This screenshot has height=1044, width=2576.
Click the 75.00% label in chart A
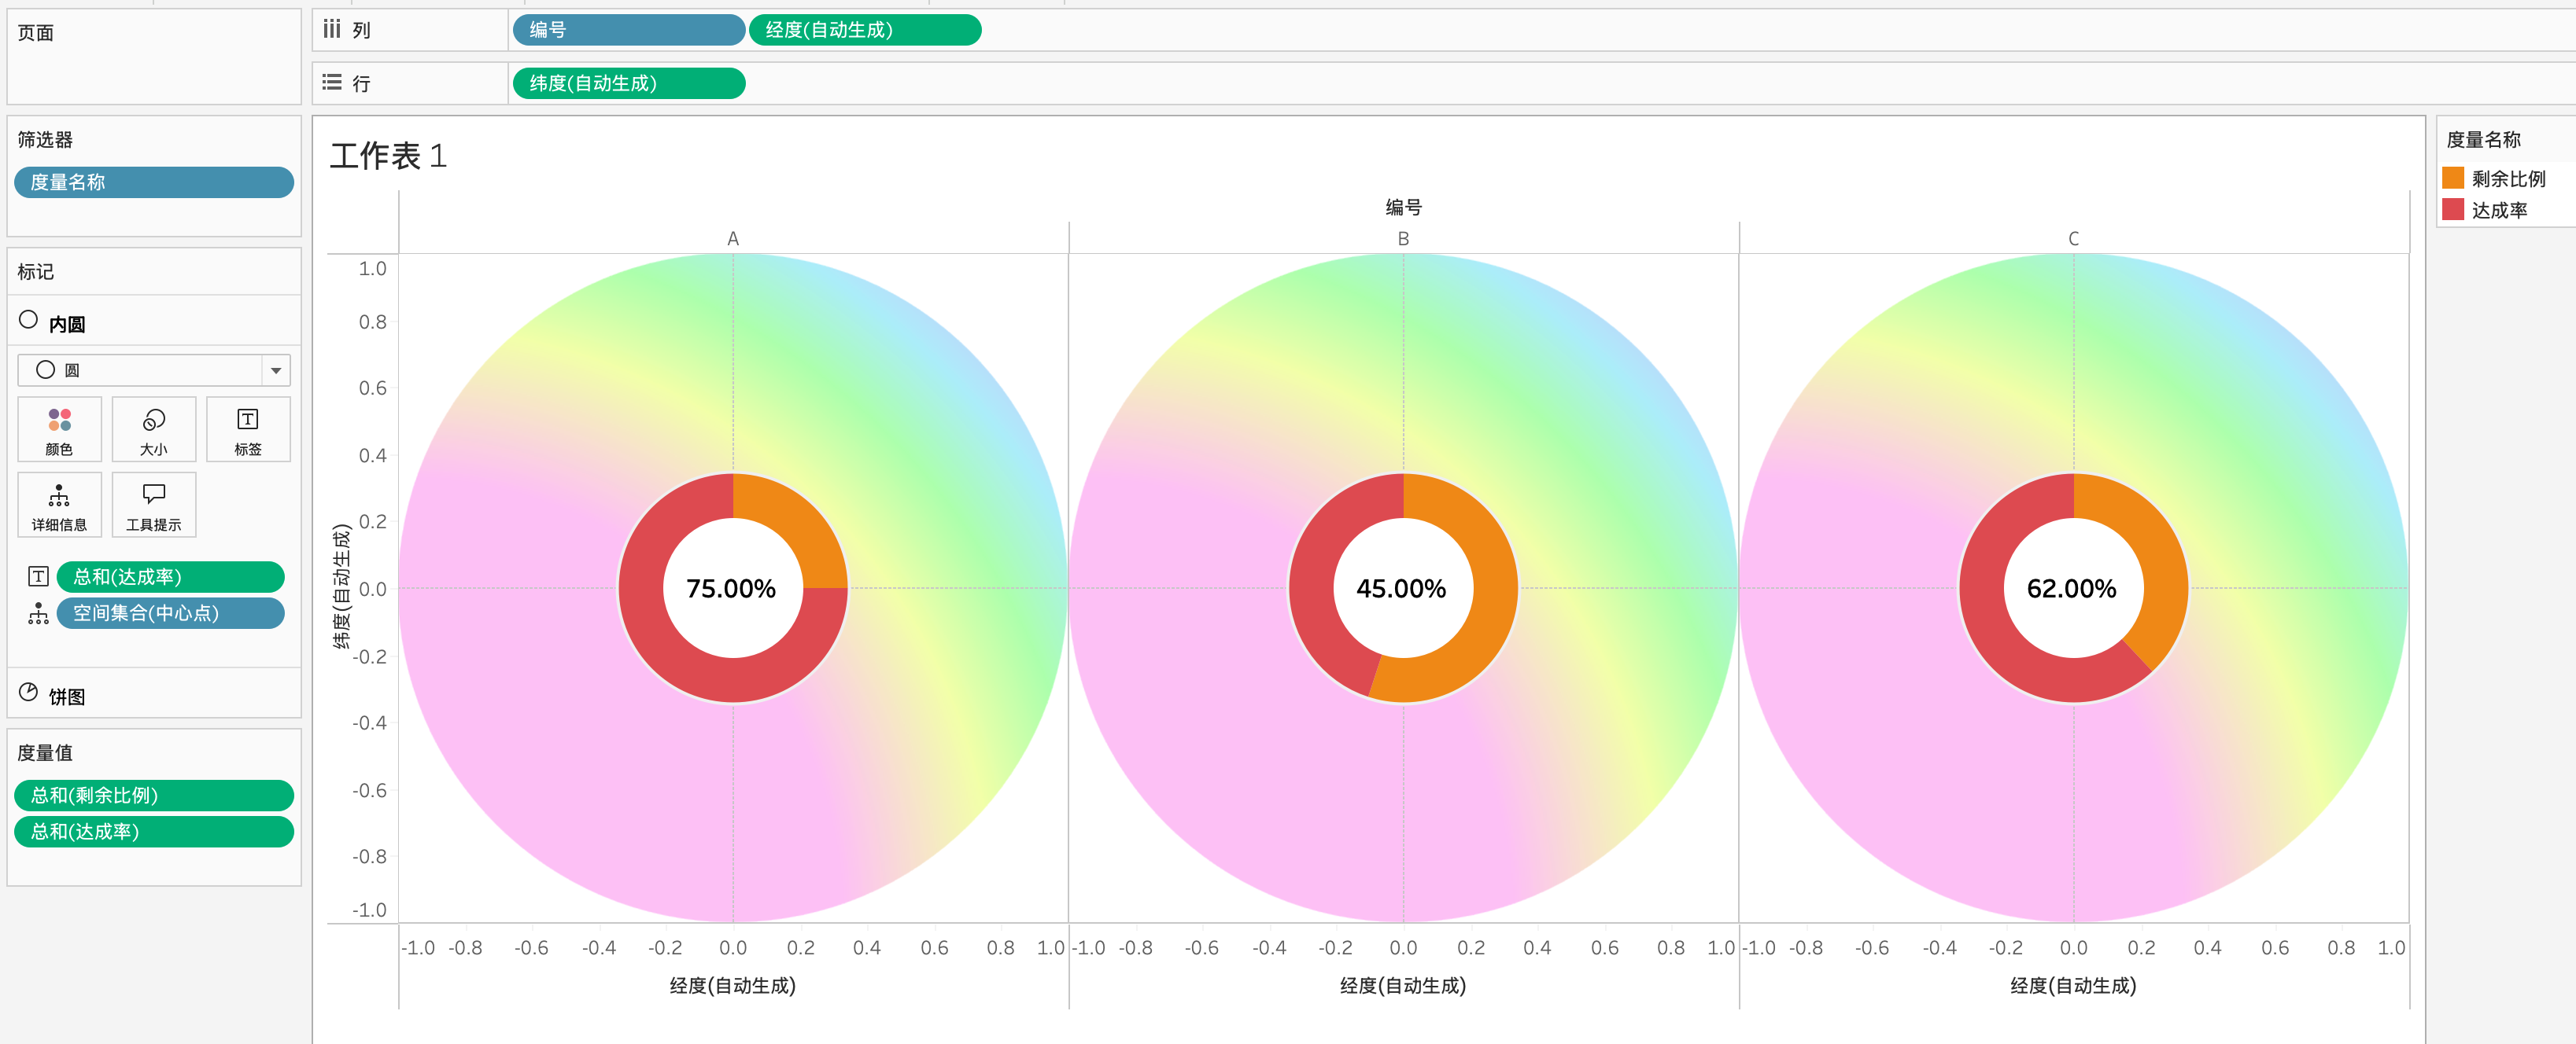click(731, 589)
